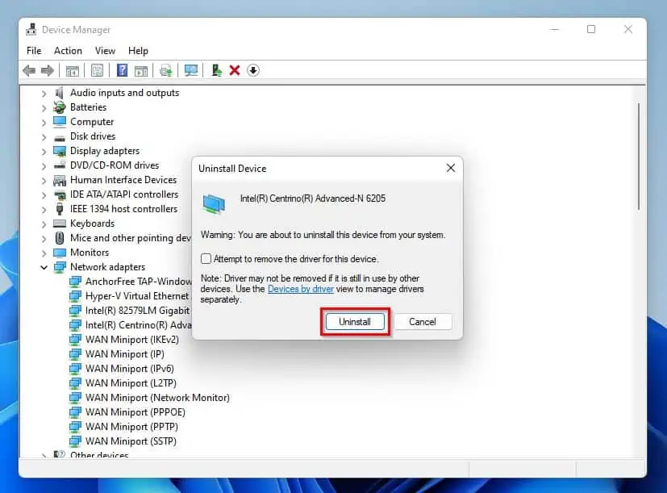Click the Disk drives category icon
667x493 pixels.
60,137
